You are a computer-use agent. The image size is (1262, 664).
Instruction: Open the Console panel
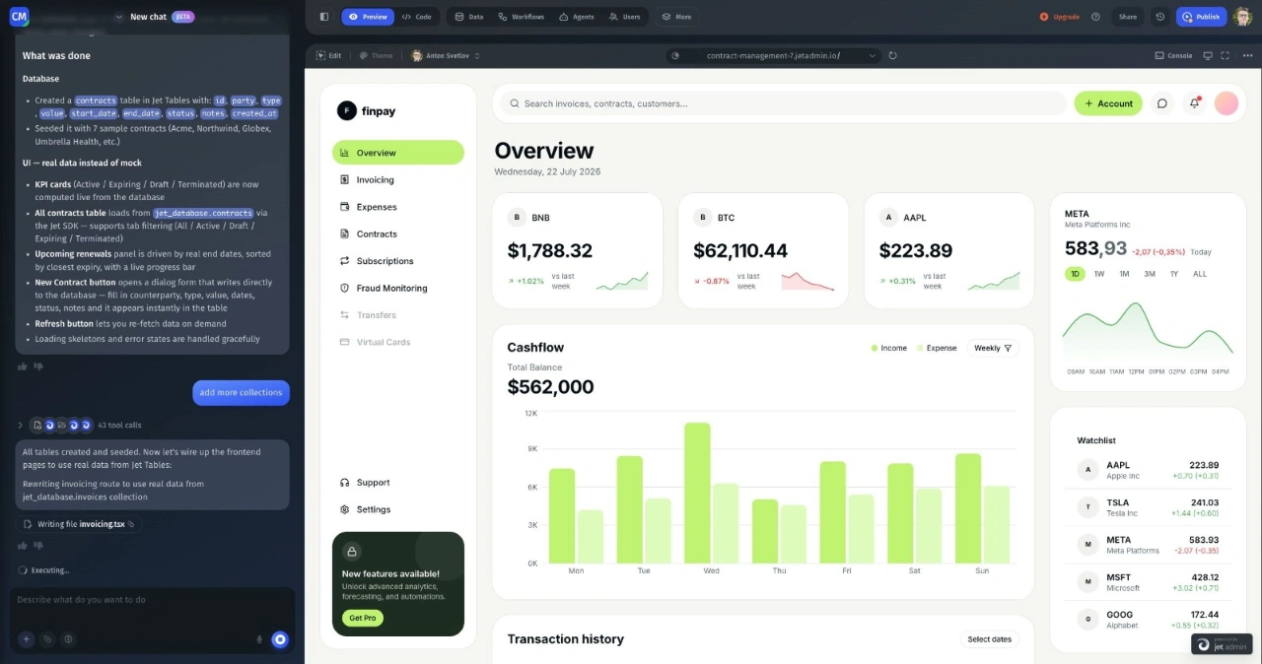pos(1173,55)
